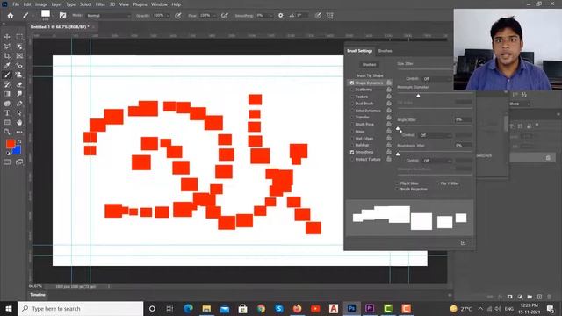Open the Timeline panel tab

click(38, 295)
